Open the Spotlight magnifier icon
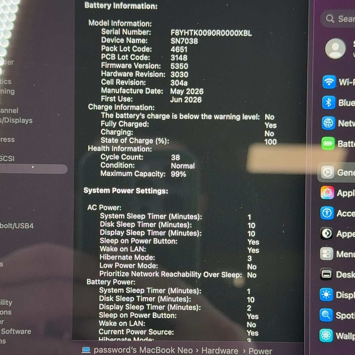Image resolution: width=355 pixels, height=355 pixels. tap(326, 315)
